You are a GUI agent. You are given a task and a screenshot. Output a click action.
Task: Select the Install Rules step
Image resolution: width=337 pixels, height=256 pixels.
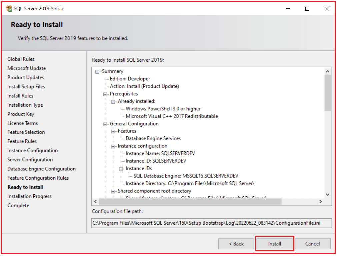[x=20, y=96]
